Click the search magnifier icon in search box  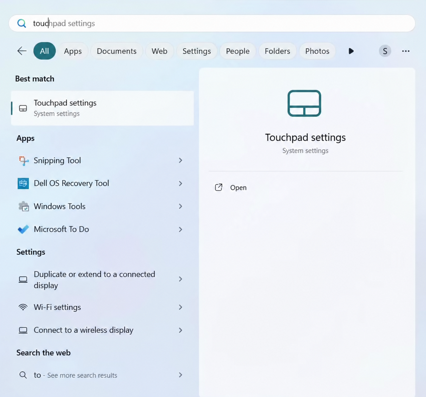tap(22, 23)
